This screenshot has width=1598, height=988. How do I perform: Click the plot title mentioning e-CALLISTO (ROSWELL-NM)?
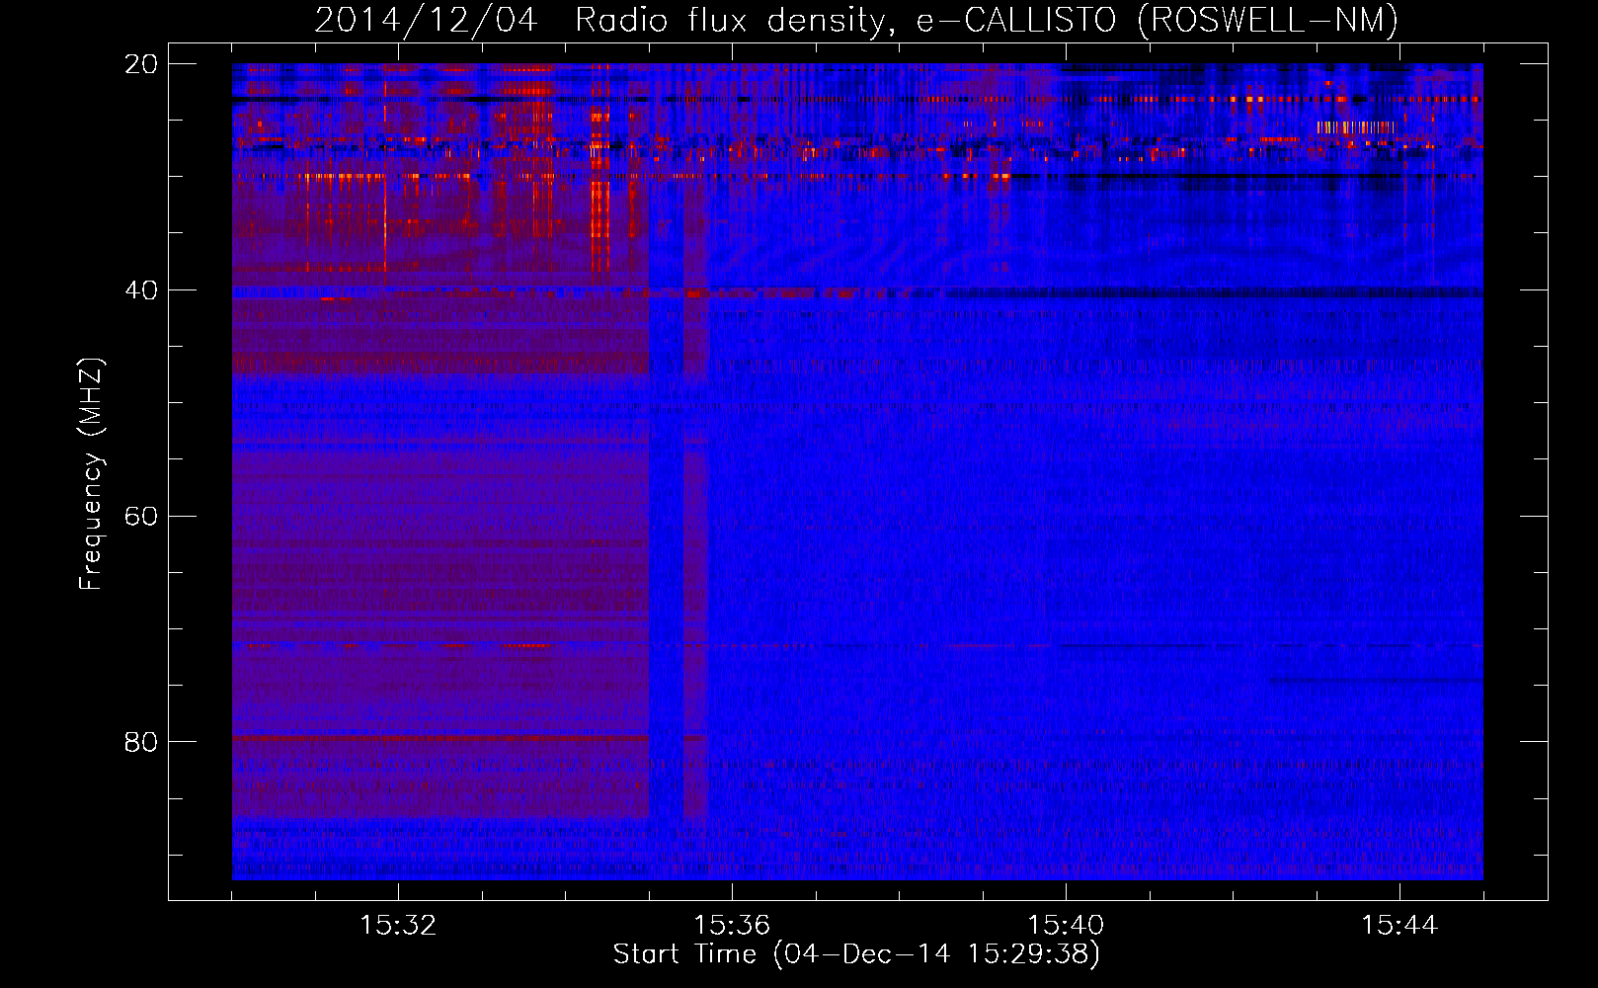coord(856,20)
